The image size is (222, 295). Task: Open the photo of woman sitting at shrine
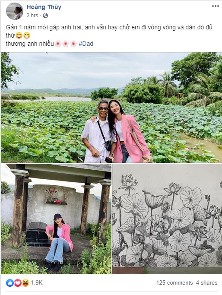(56, 219)
